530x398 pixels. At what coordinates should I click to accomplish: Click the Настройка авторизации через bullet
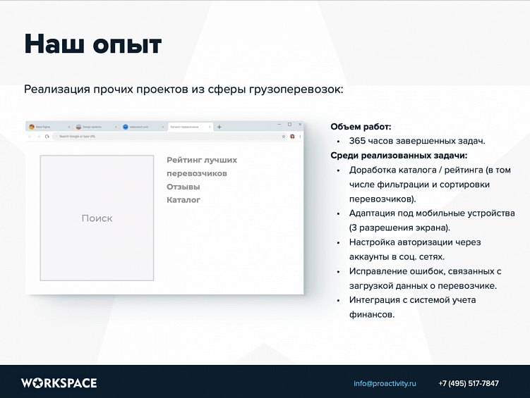coord(415,249)
